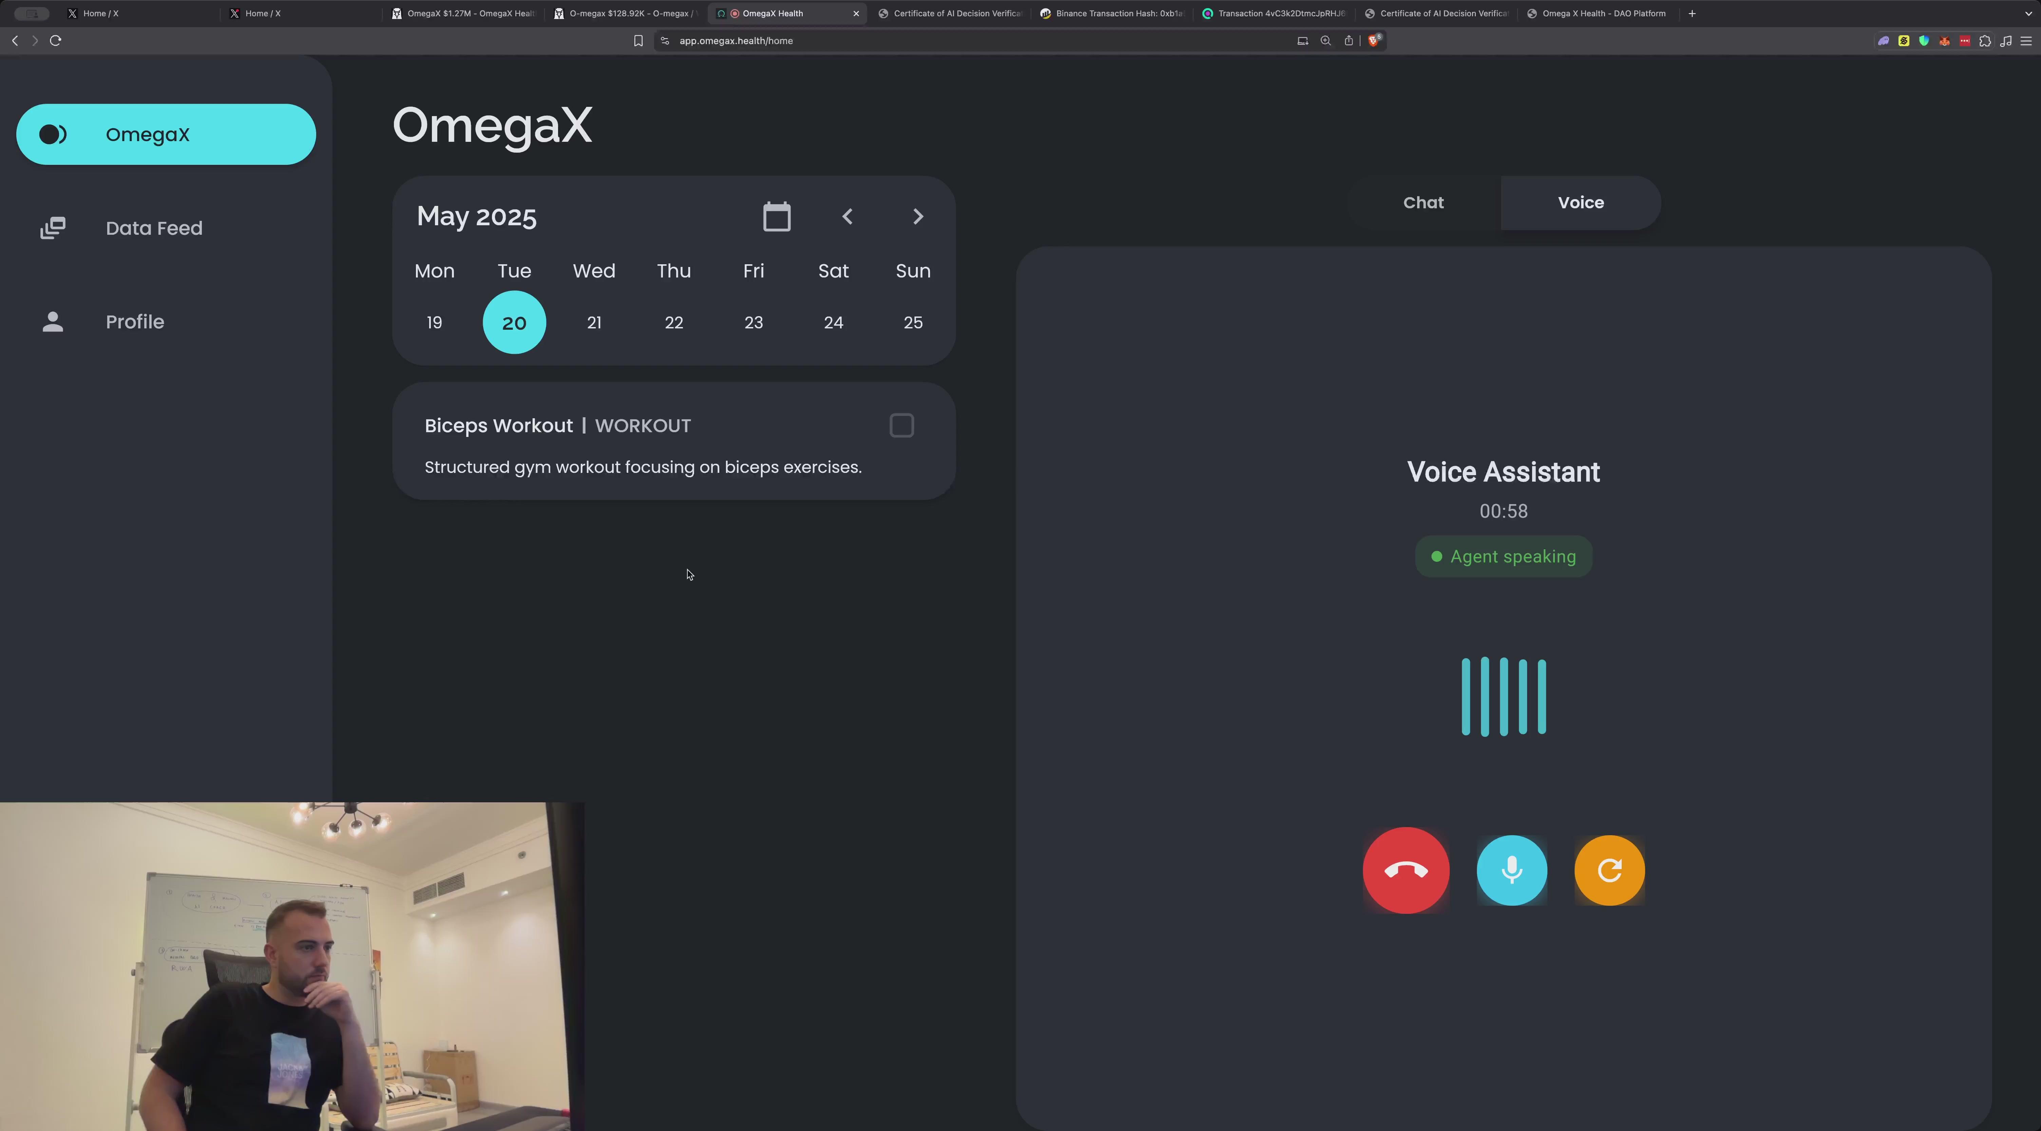Click the browser forward arrow
The image size is (2041, 1131).
point(35,40)
